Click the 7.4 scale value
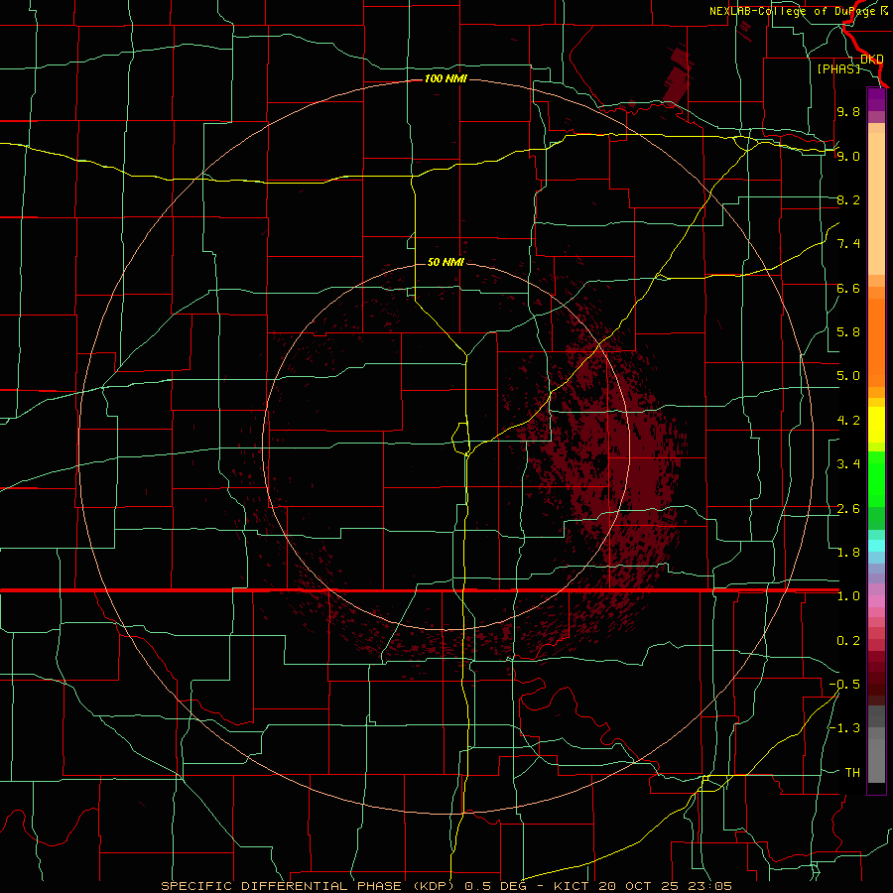This screenshot has width=893, height=893. point(848,244)
